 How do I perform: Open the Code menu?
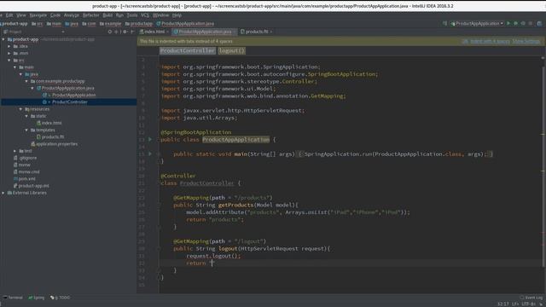(55, 15)
